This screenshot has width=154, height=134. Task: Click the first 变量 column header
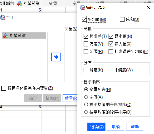tap(53, 3)
